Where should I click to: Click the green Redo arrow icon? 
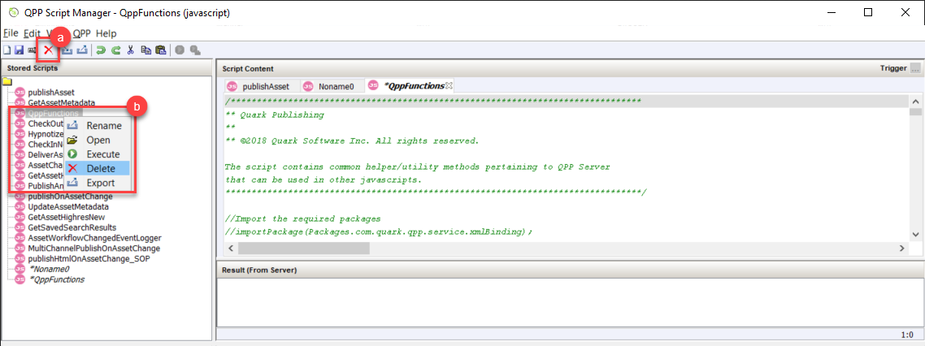coord(116,50)
